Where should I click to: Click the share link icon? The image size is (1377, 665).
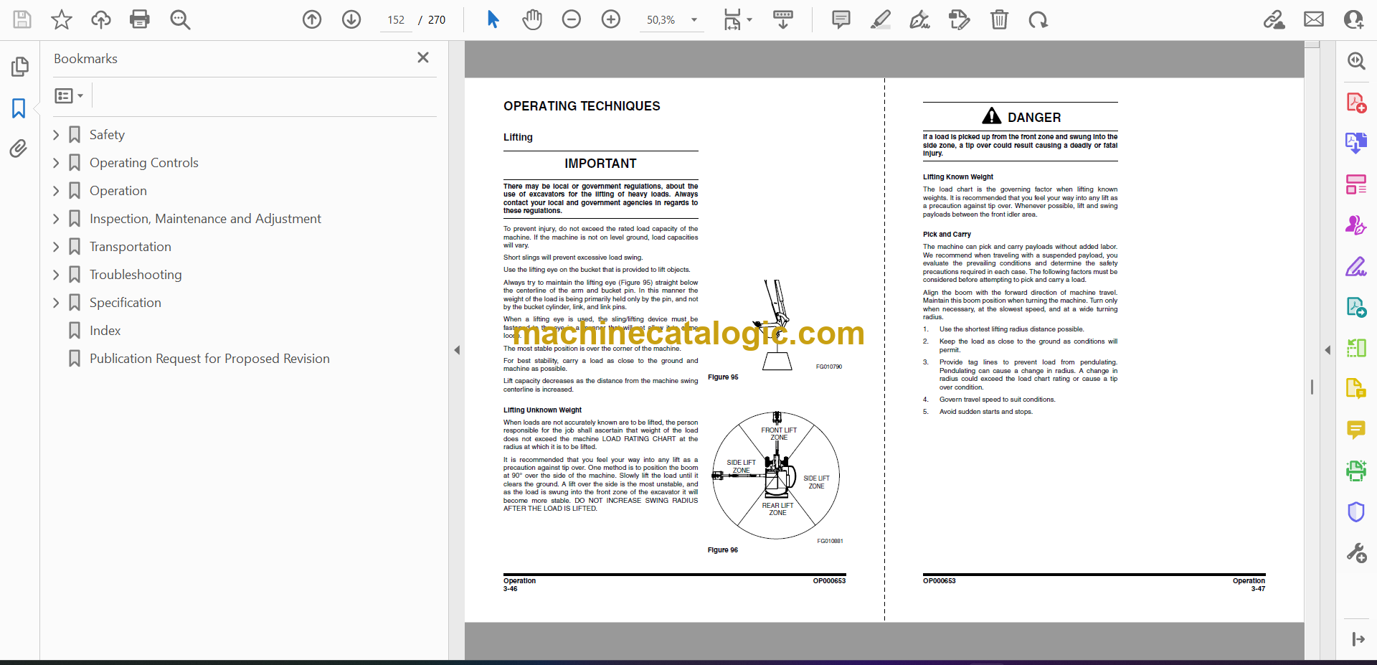coord(1274,19)
